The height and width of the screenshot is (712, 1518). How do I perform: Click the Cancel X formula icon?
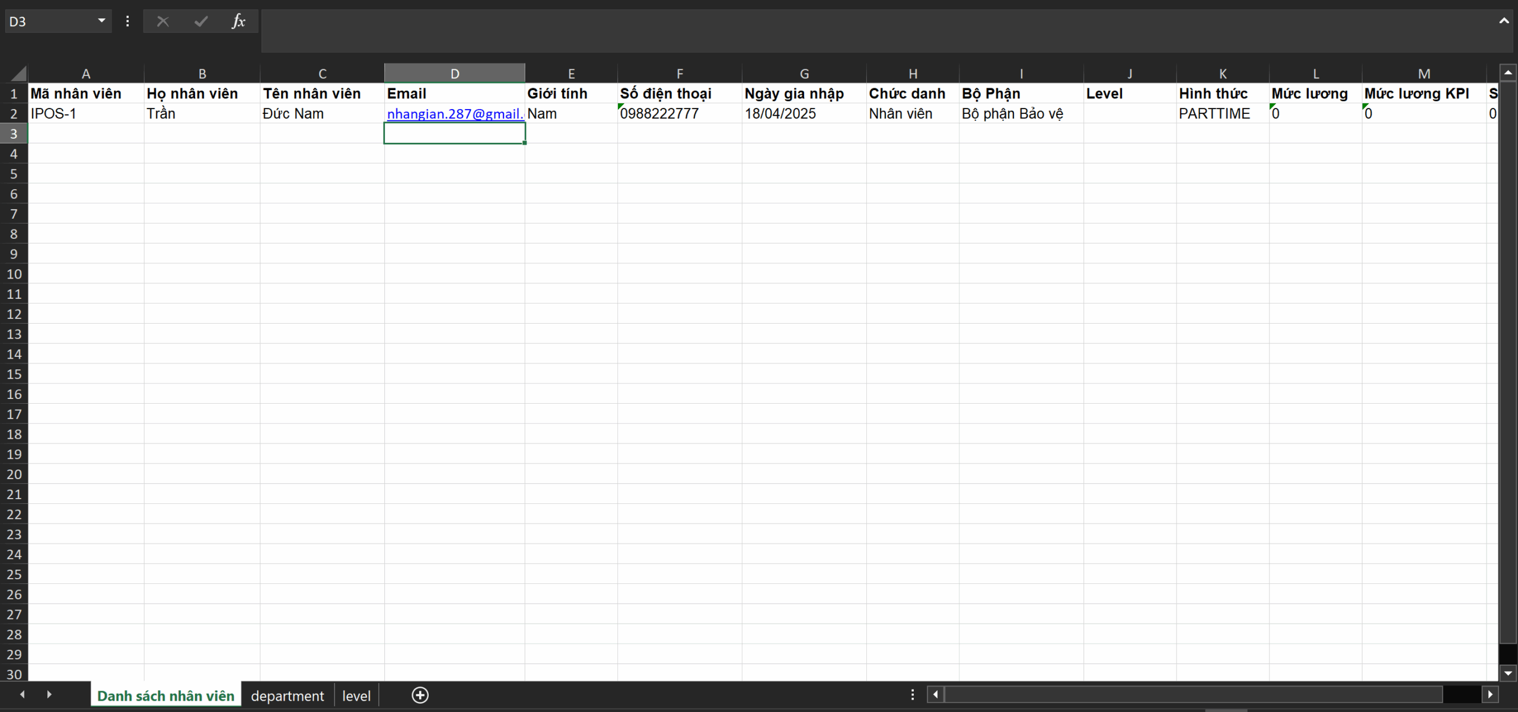tap(163, 22)
